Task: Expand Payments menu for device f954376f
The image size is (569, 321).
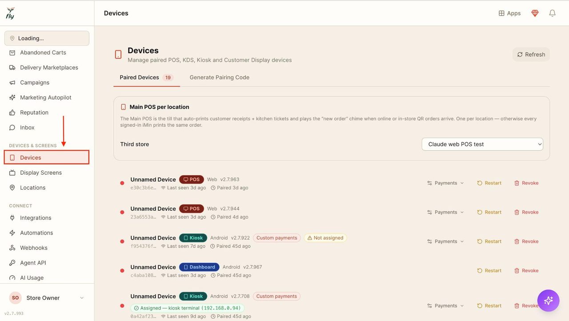Action: click(445, 242)
